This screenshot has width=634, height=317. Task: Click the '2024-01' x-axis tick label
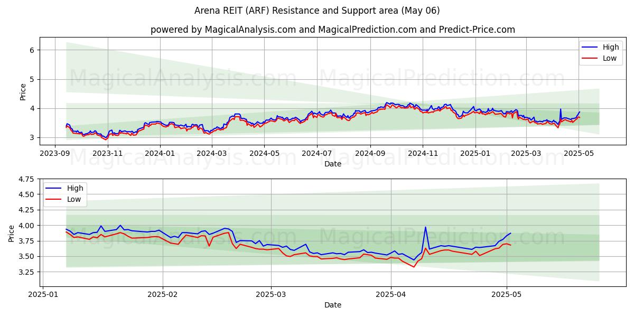(160, 153)
